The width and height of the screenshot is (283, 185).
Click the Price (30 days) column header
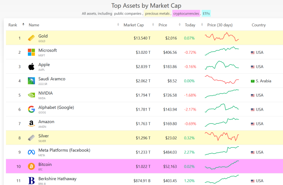click(220, 25)
